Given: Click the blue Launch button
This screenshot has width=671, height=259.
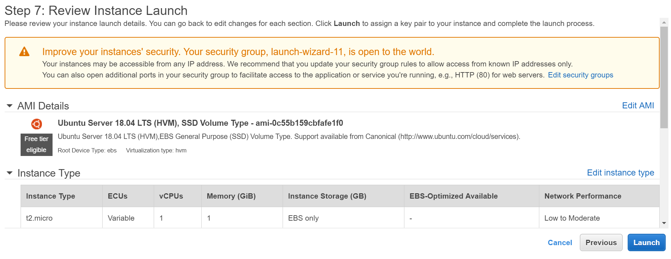Looking at the screenshot, I should [647, 243].
